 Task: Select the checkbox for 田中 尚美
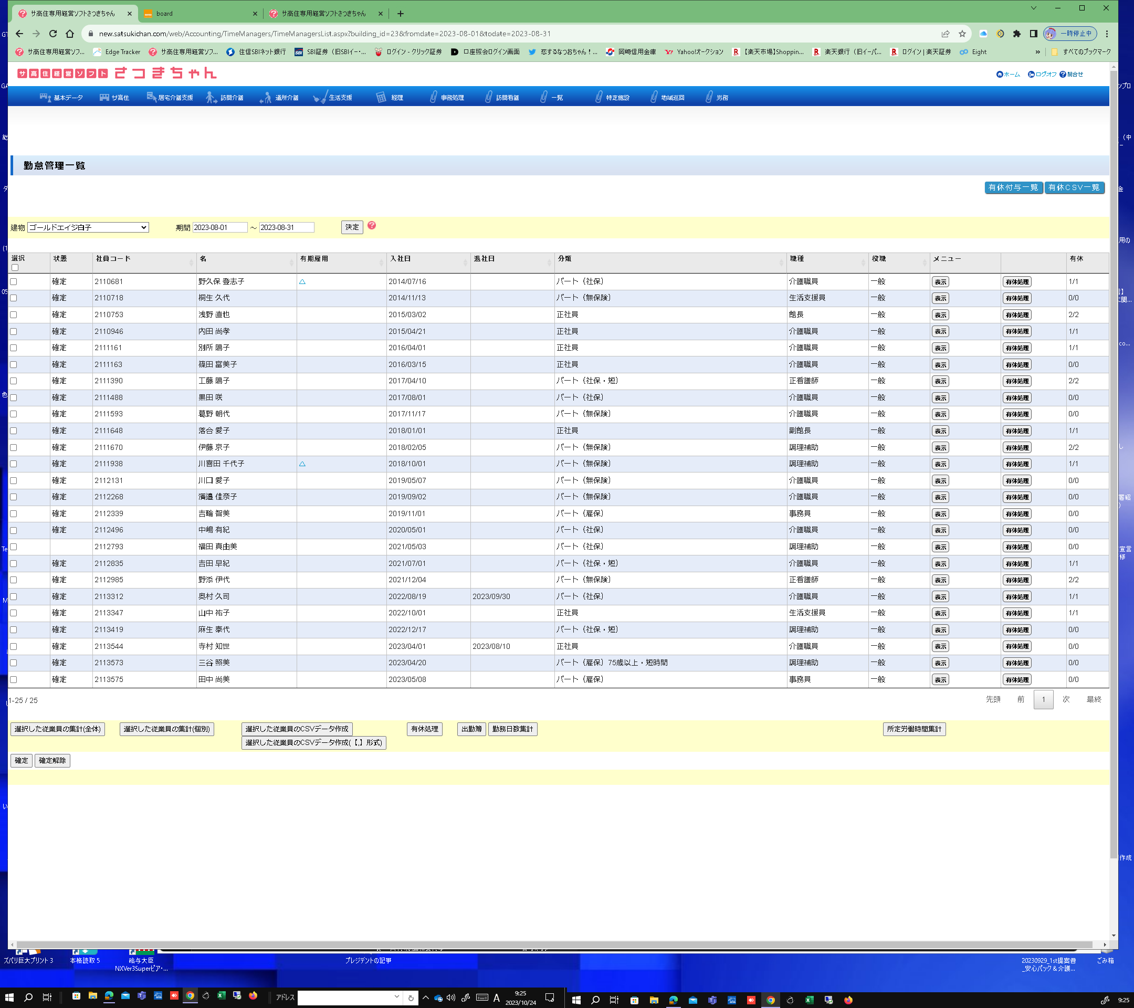(14, 679)
